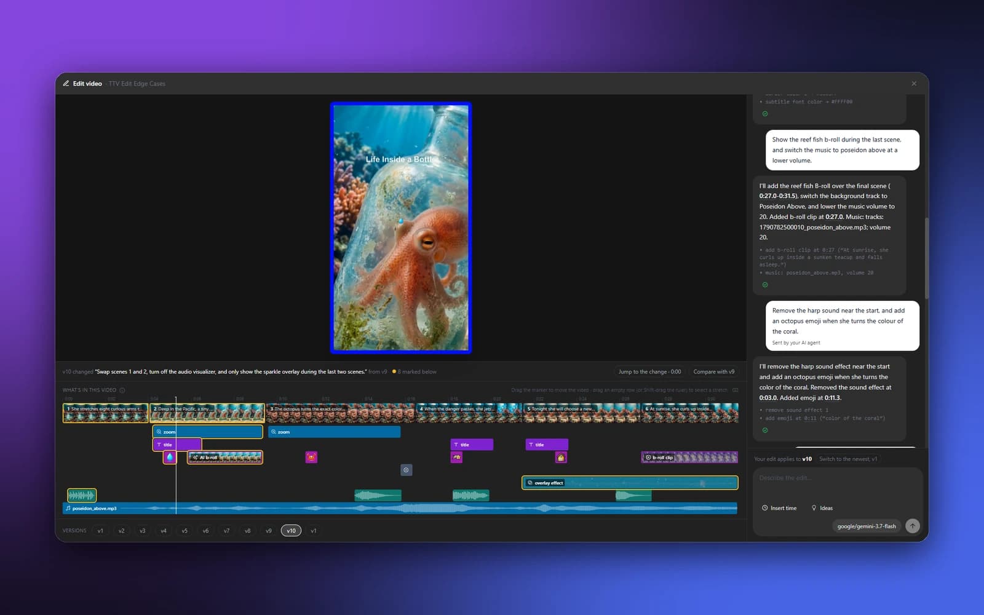Click green checkmark below subtitle font color line
This screenshot has width=984, height=615.
pyautogui.click(x=765, y=114)
